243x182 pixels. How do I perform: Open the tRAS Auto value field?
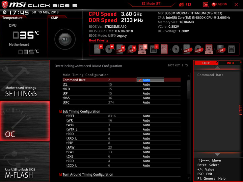pos(146,98)
